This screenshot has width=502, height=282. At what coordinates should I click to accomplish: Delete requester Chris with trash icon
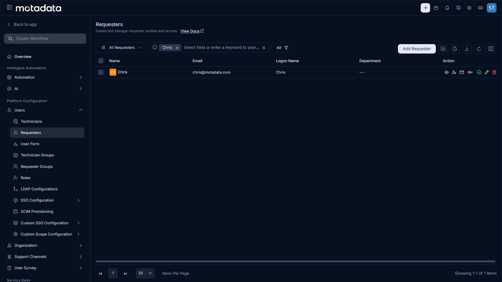[x=494, y=72]
